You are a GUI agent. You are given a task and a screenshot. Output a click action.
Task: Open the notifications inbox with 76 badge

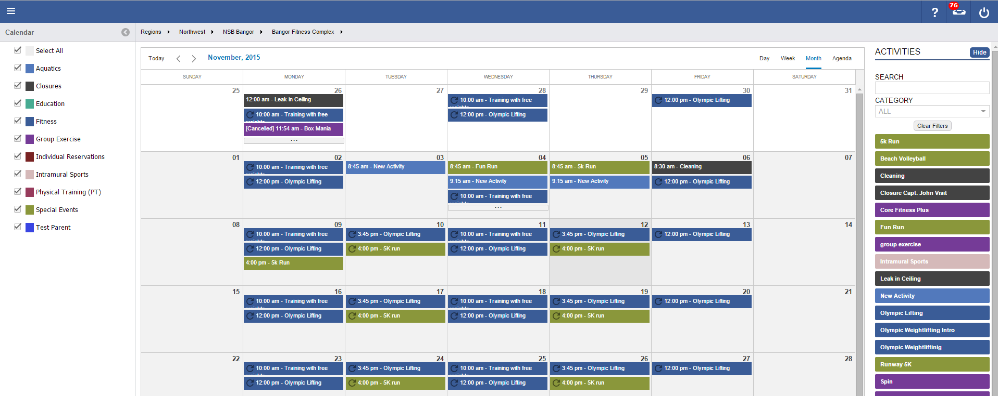click(x=958, y=11)
